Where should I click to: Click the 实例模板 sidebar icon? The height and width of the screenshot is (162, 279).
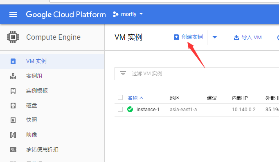point(13,90)
